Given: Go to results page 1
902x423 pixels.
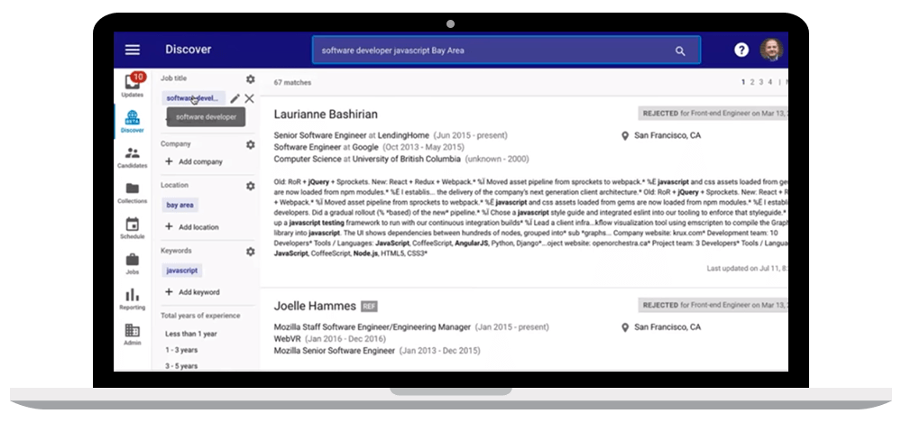Looking at the screenshot, I should click(743, 82).
